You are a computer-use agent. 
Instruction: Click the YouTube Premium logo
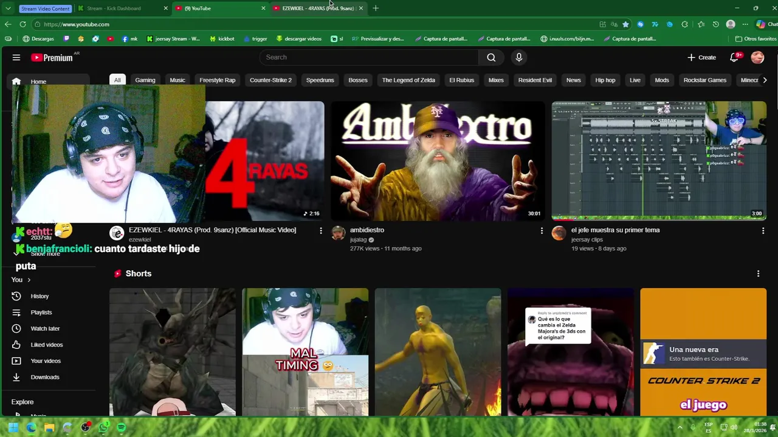52,58
